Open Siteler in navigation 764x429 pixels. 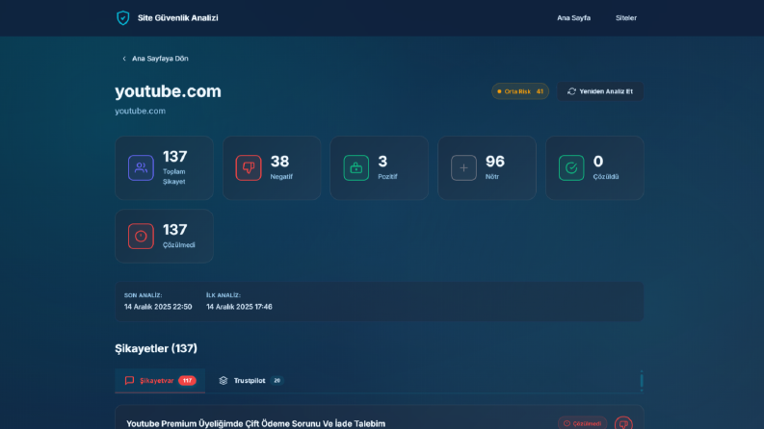(x=626, y=18)
